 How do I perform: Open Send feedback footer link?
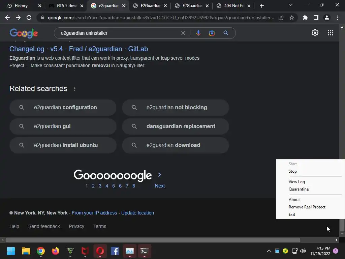[44, 226]
